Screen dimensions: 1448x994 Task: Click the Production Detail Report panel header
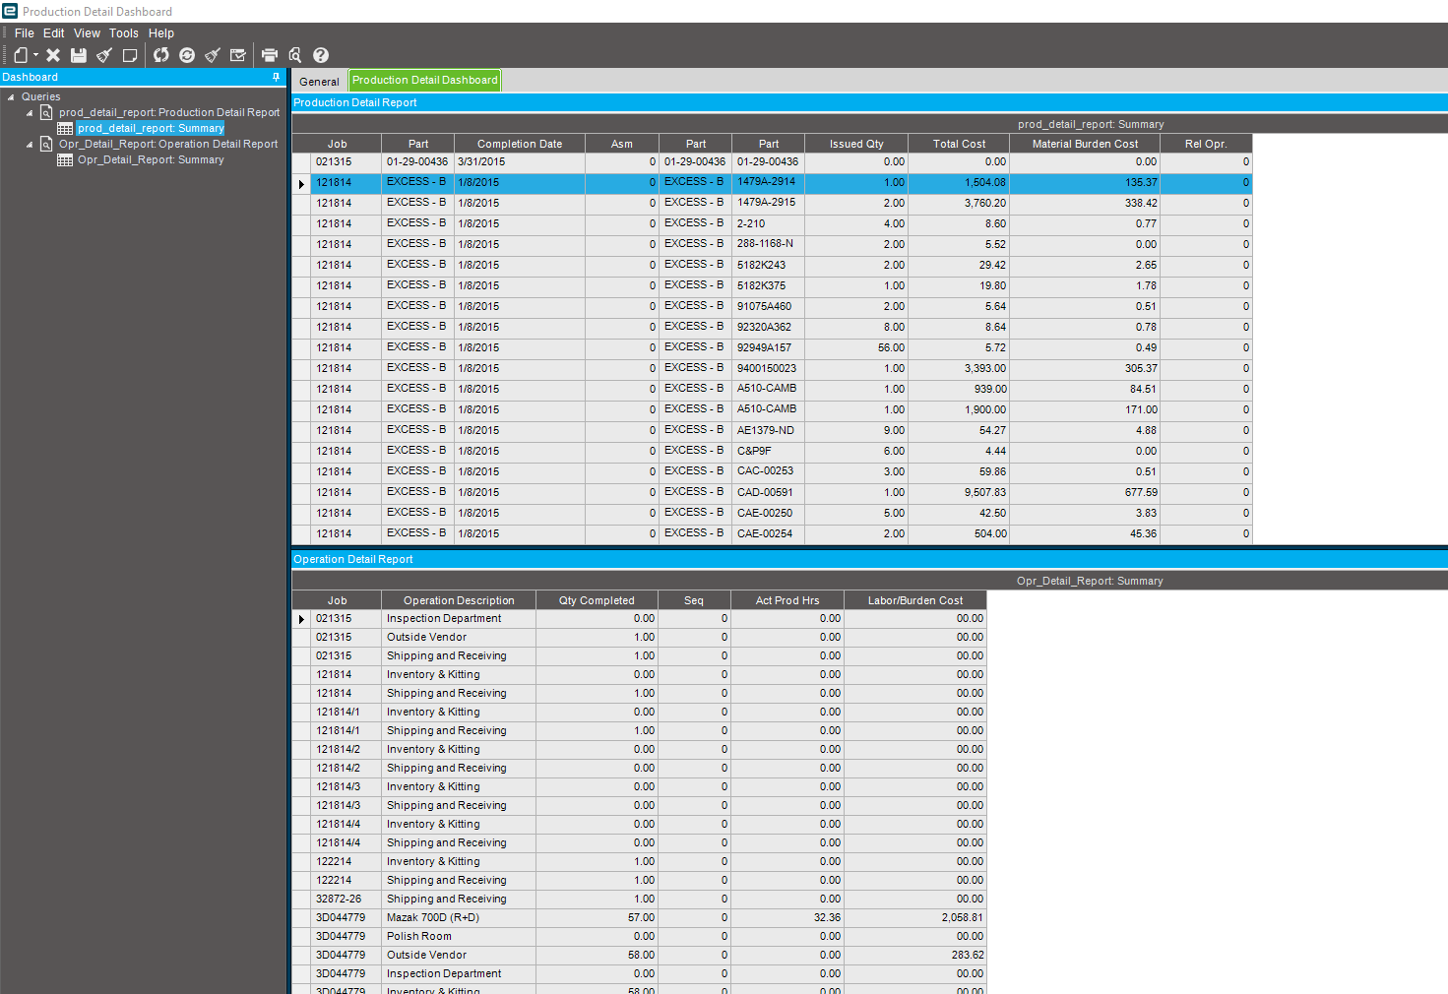(869, 102)
